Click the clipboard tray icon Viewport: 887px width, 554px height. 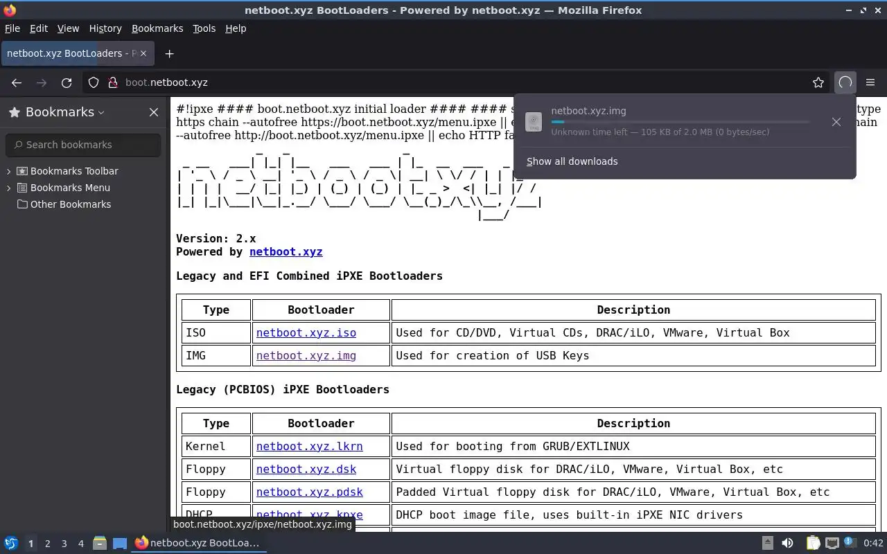pos(813,544)
